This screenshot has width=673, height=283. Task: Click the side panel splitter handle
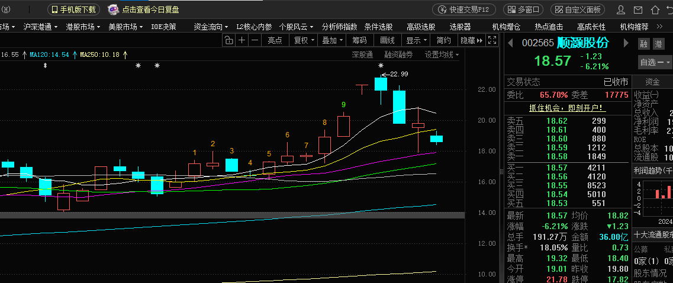pos(501,172)
